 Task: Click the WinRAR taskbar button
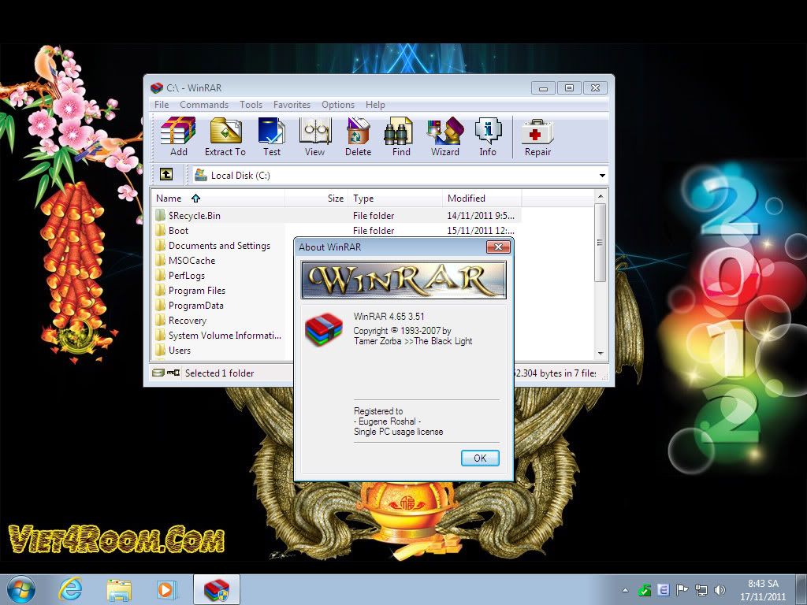[x=217, y=589]
